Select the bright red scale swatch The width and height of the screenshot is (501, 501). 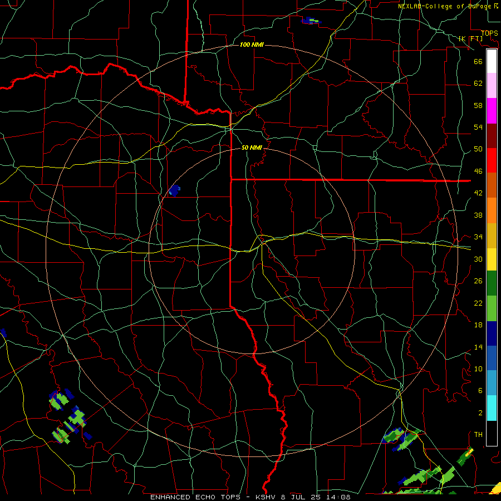pyautogui.click(x=492, y=160)
